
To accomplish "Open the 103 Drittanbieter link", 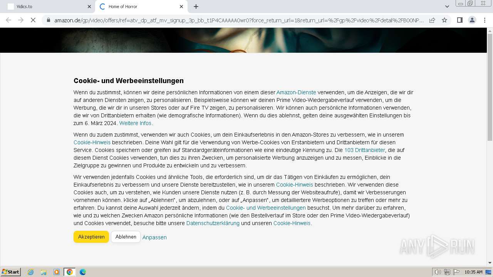I will coord(365,150).
